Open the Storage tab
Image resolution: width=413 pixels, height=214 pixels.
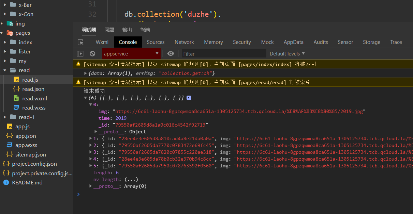[x=372, y=42]
